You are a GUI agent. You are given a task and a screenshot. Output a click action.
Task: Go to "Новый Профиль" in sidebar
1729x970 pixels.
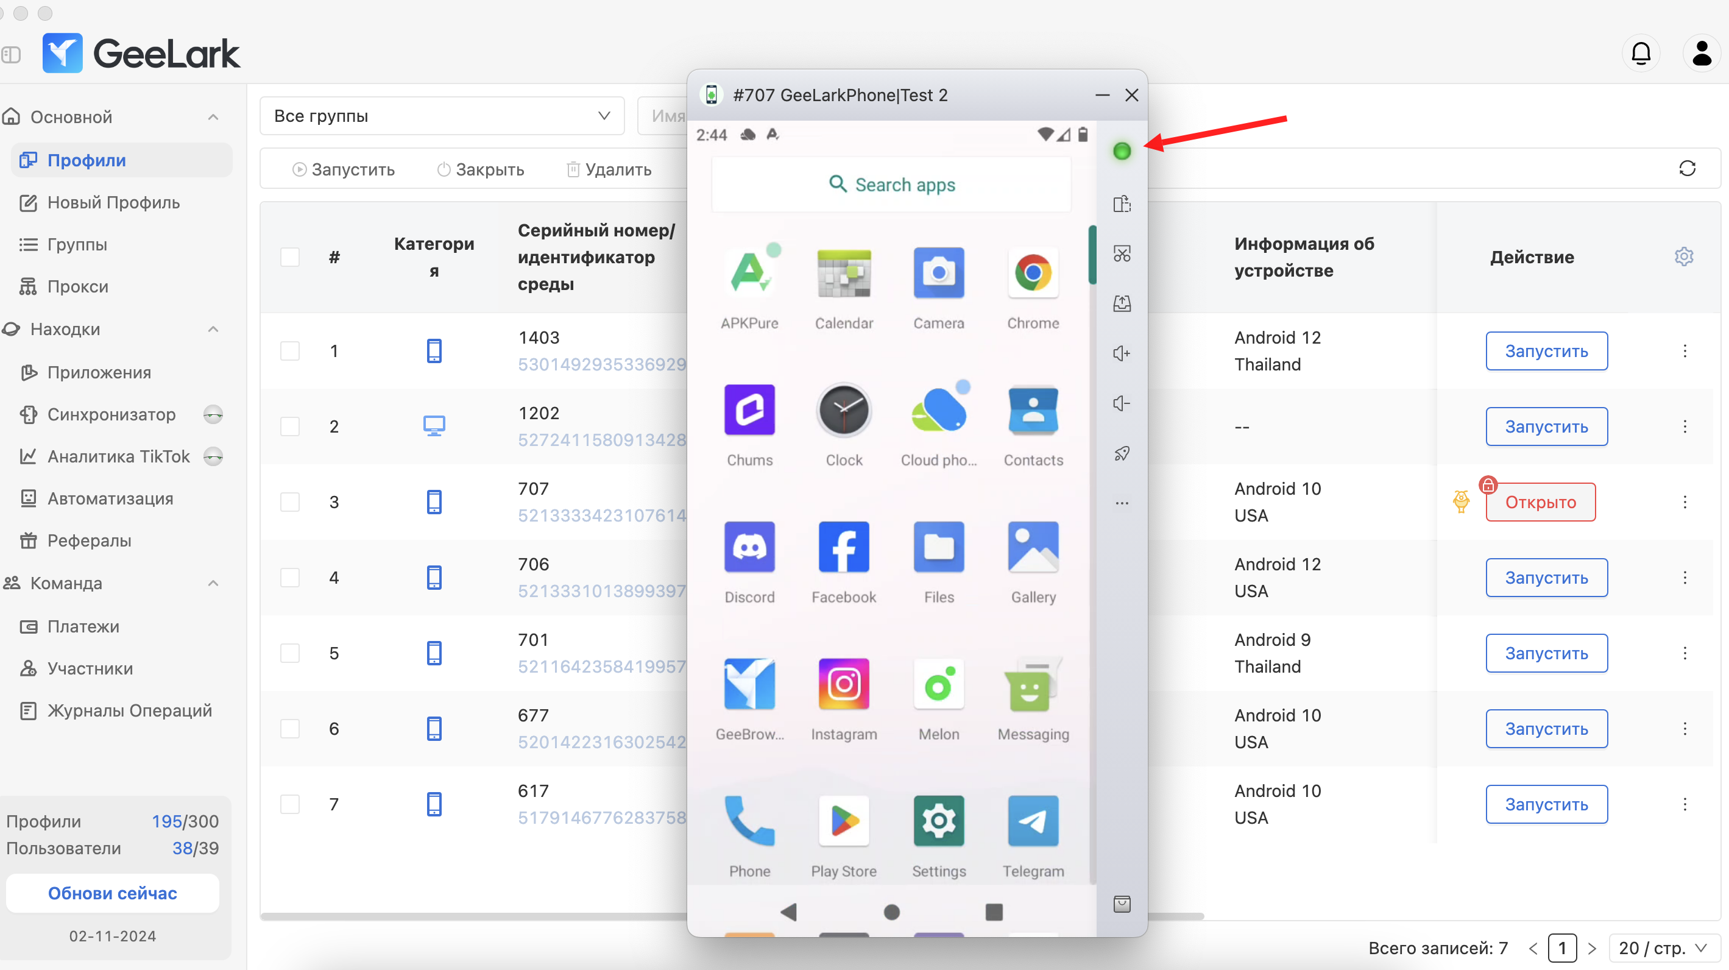(113, 202)
